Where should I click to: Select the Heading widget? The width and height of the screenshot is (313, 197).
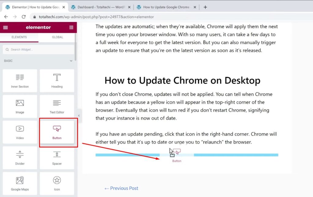[x=57, y=80]
